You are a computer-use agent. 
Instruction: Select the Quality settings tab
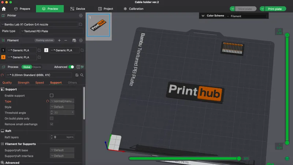tap(7, 83)
